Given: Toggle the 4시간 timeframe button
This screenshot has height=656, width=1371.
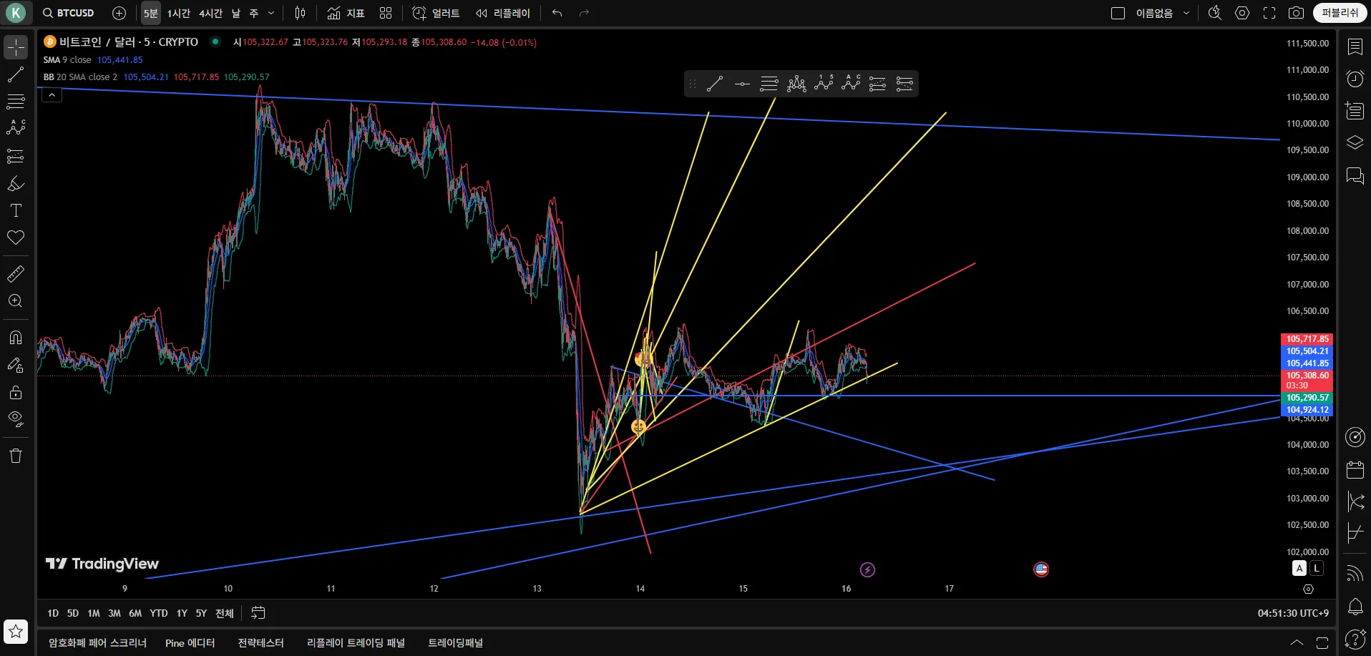Looking at the screenshot, I should 210,13.
